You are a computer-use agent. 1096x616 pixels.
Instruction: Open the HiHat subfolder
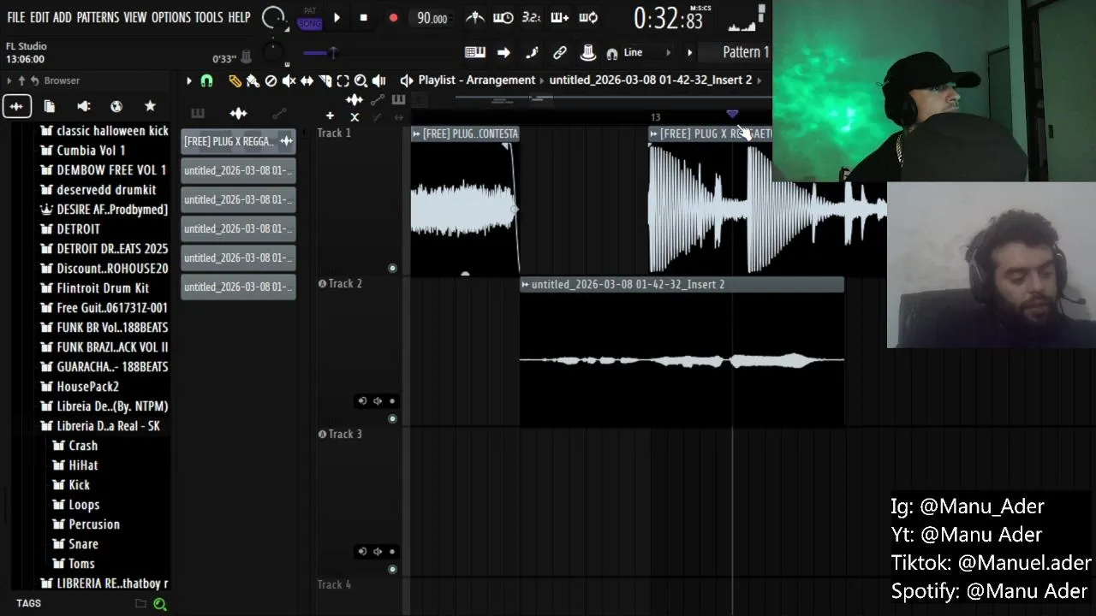click(x=76, y=465)
